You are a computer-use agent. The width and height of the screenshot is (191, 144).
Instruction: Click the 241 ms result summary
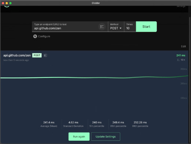(x=181, y=55)
